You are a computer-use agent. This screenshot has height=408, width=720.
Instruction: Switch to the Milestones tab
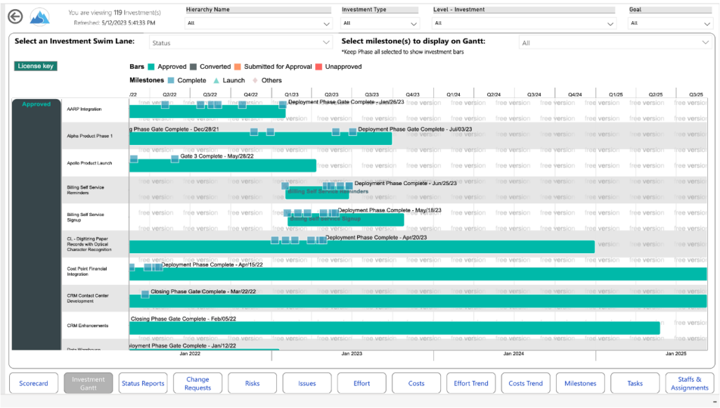[580, 383]
